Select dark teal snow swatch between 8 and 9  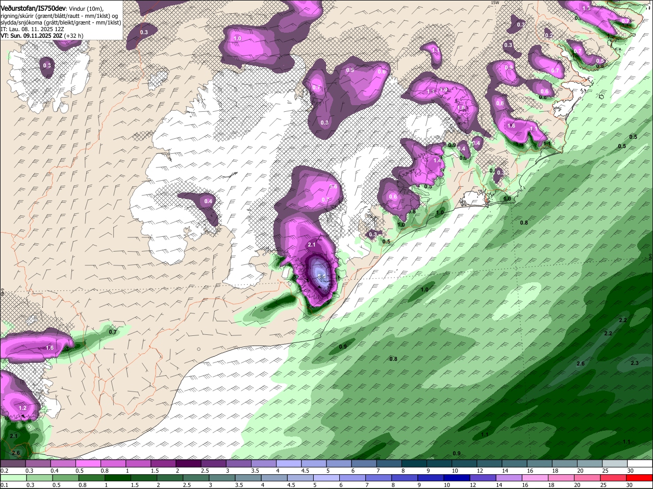[414, 463]
